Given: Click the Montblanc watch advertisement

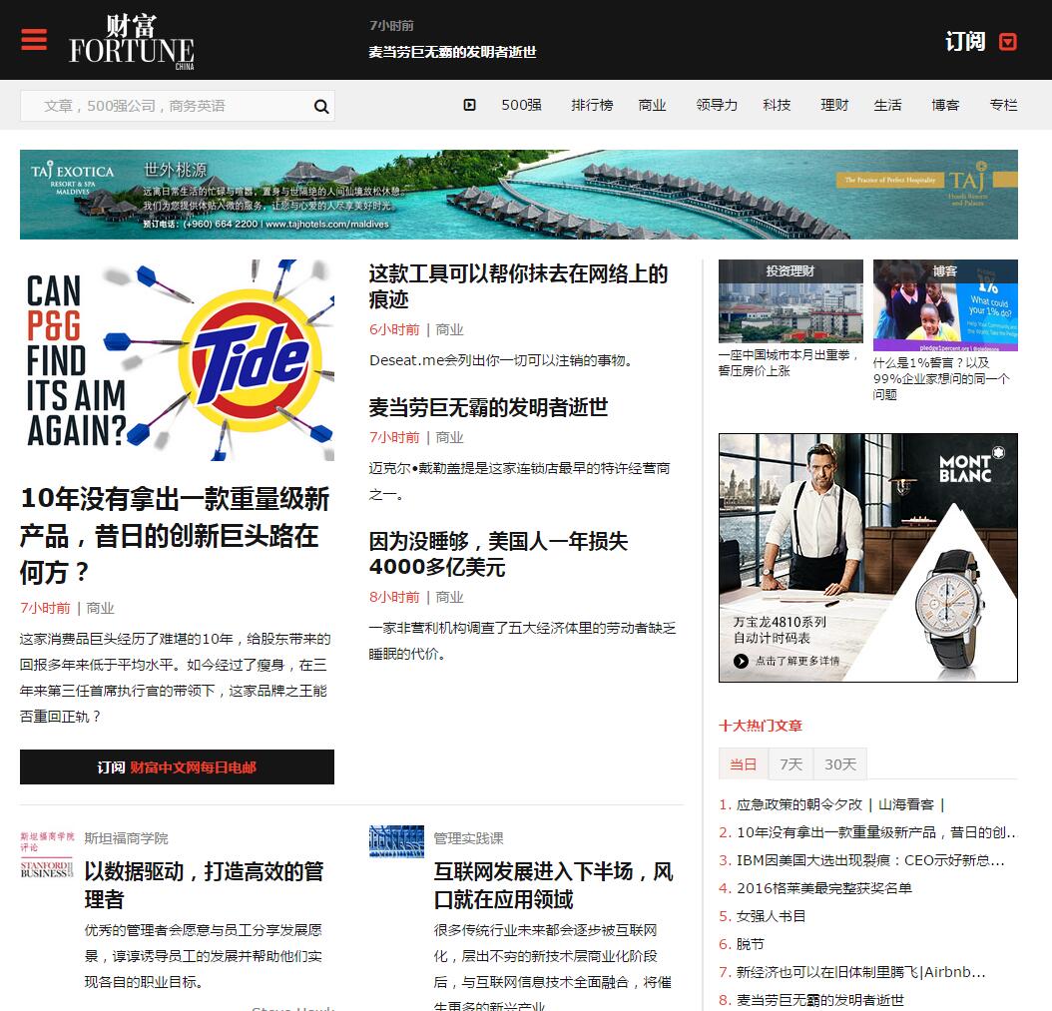Looking at the screenshot, I should (x=868, y=558).
